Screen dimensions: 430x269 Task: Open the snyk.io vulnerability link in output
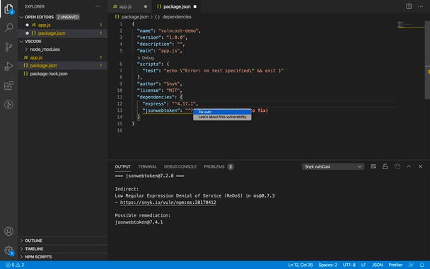point(168,202)
